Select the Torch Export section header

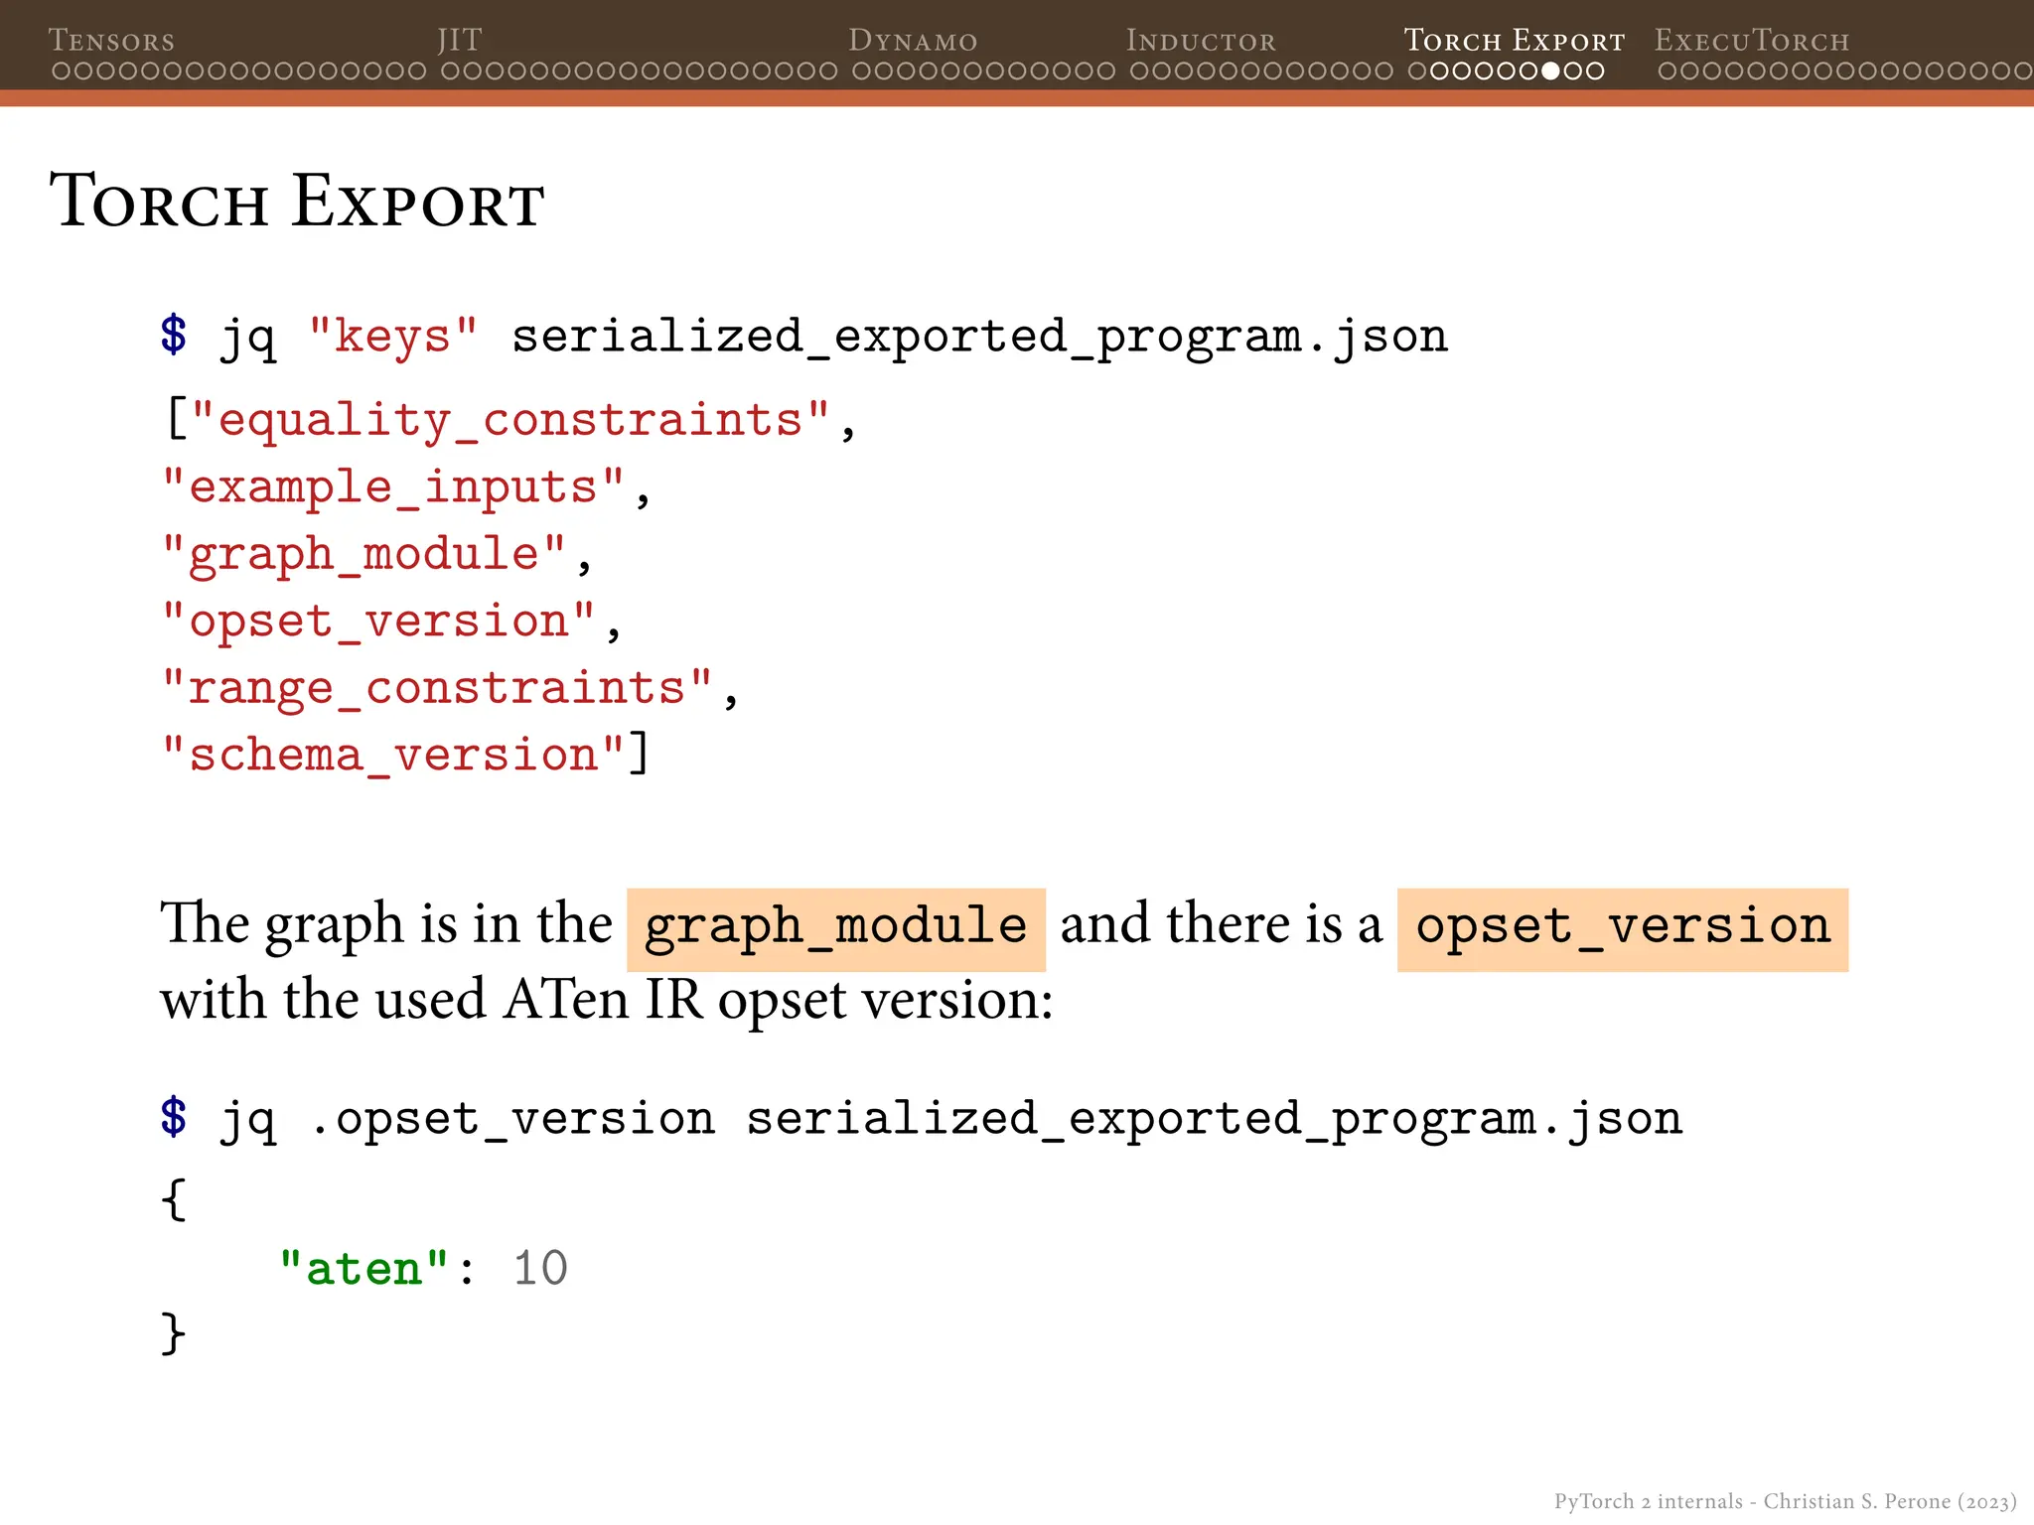(x=1515, y=41)
